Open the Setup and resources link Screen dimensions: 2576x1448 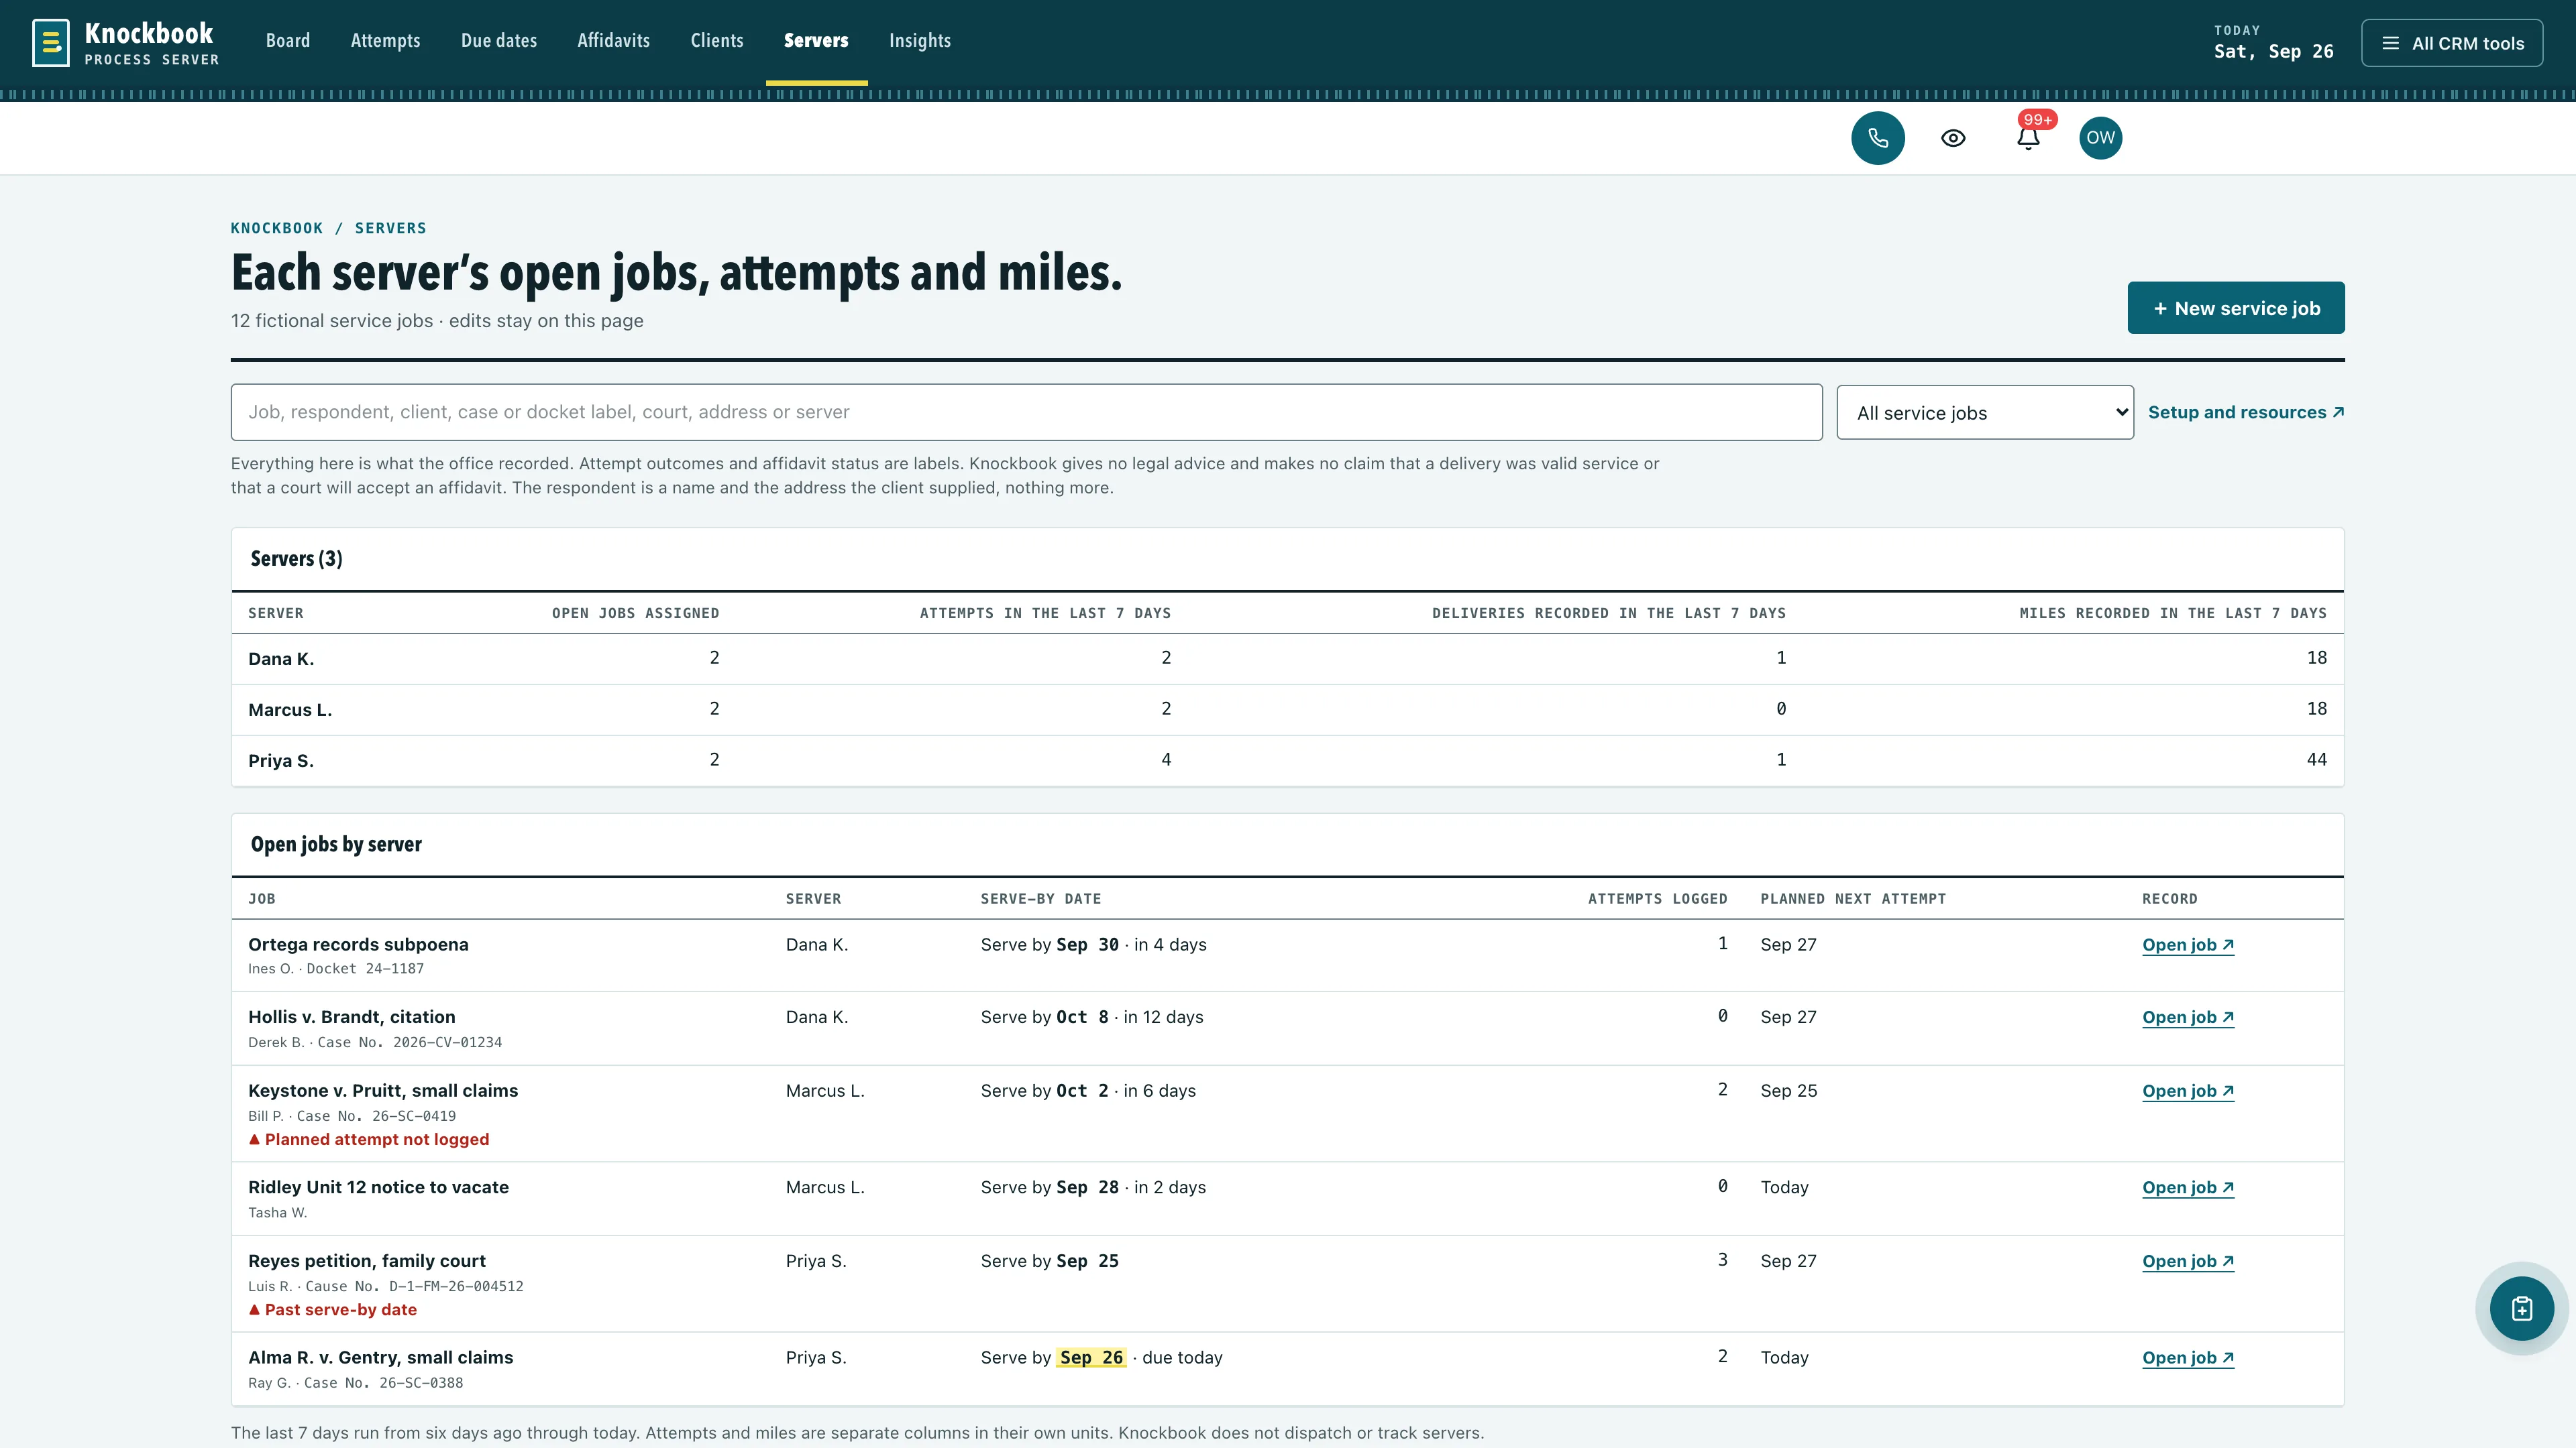coord(2246,412)
